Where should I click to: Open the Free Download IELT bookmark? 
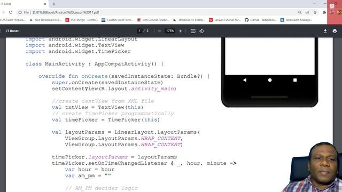[x=45, y=20]
